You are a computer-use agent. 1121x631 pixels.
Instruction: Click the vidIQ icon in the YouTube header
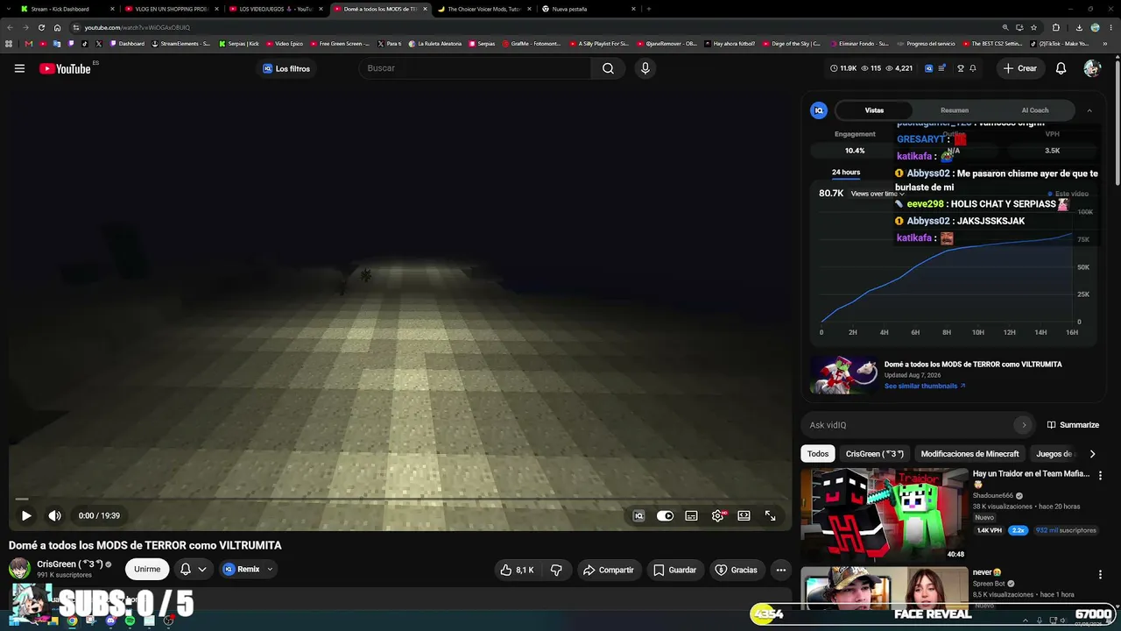click(x=929, y=68)
